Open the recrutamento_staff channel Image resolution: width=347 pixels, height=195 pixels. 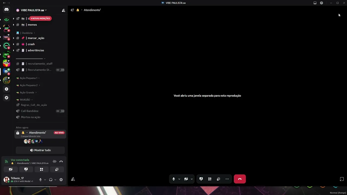pos(40,64)
